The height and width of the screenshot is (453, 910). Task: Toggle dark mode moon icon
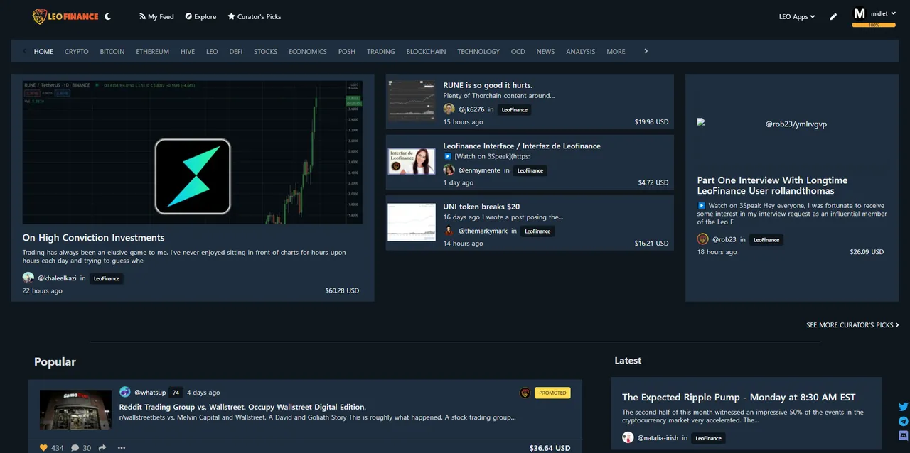pos(107,16)
